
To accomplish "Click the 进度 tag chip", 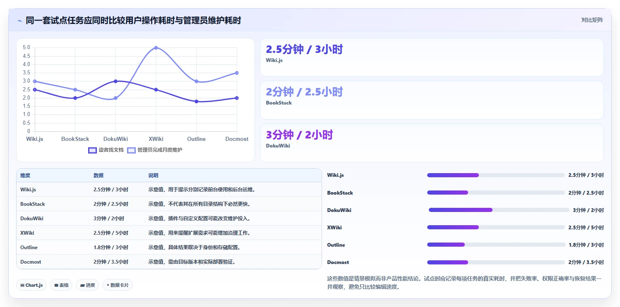I will click(87, 285).
